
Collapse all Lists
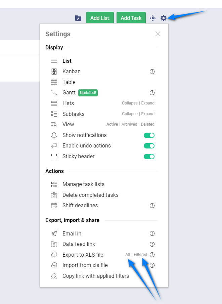tap(130, 103)
